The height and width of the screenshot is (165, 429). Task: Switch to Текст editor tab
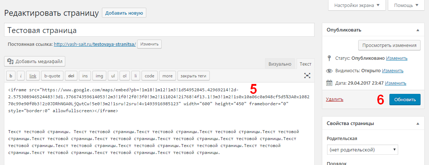(305, 64)
